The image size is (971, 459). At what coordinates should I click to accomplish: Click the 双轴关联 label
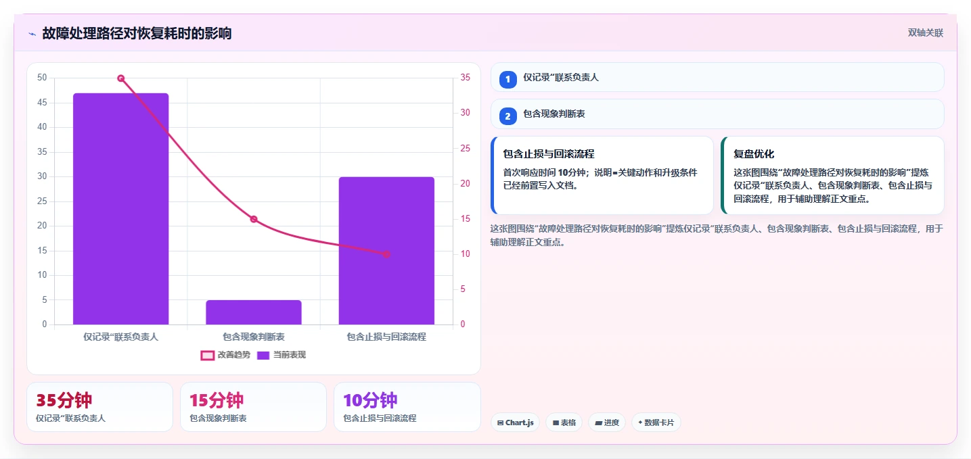click(x=925, y=33)
